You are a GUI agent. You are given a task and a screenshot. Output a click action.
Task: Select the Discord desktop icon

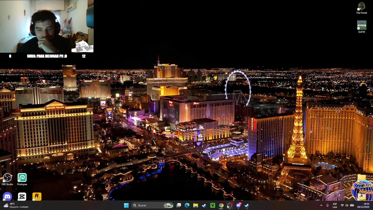(7, 197)
